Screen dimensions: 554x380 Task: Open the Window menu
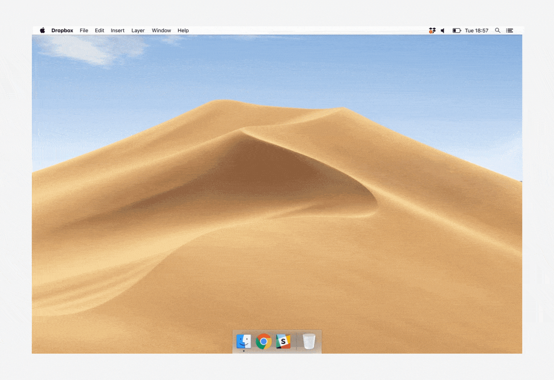[x=161, y=30]
